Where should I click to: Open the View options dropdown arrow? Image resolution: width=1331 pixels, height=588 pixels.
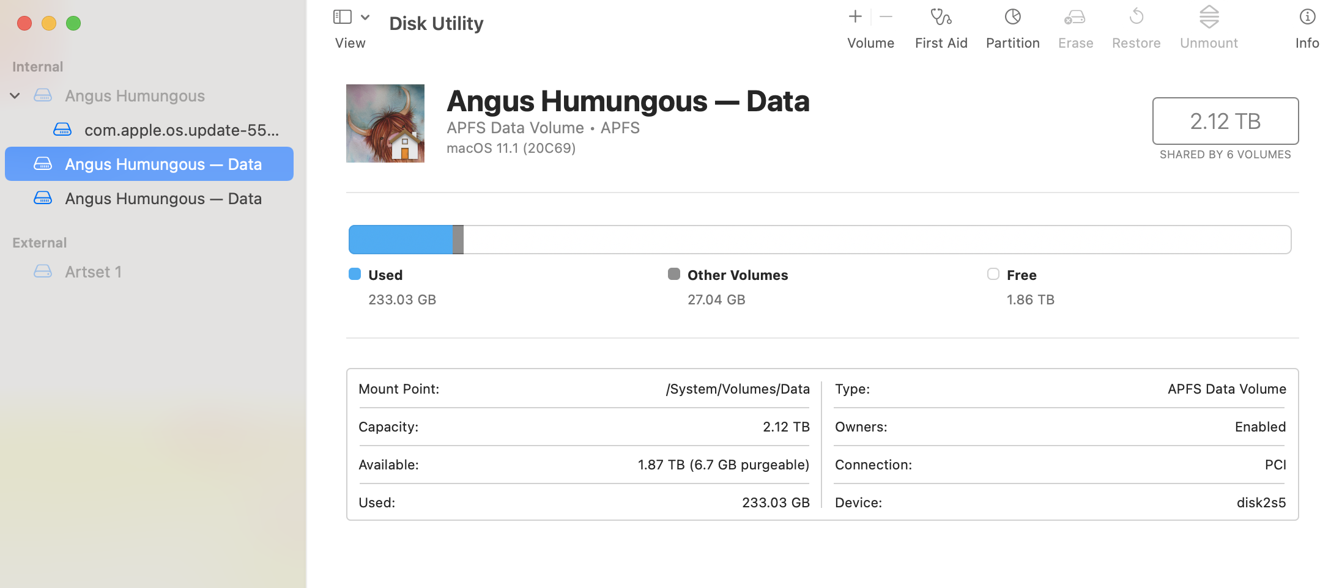[x=365, y=17]
